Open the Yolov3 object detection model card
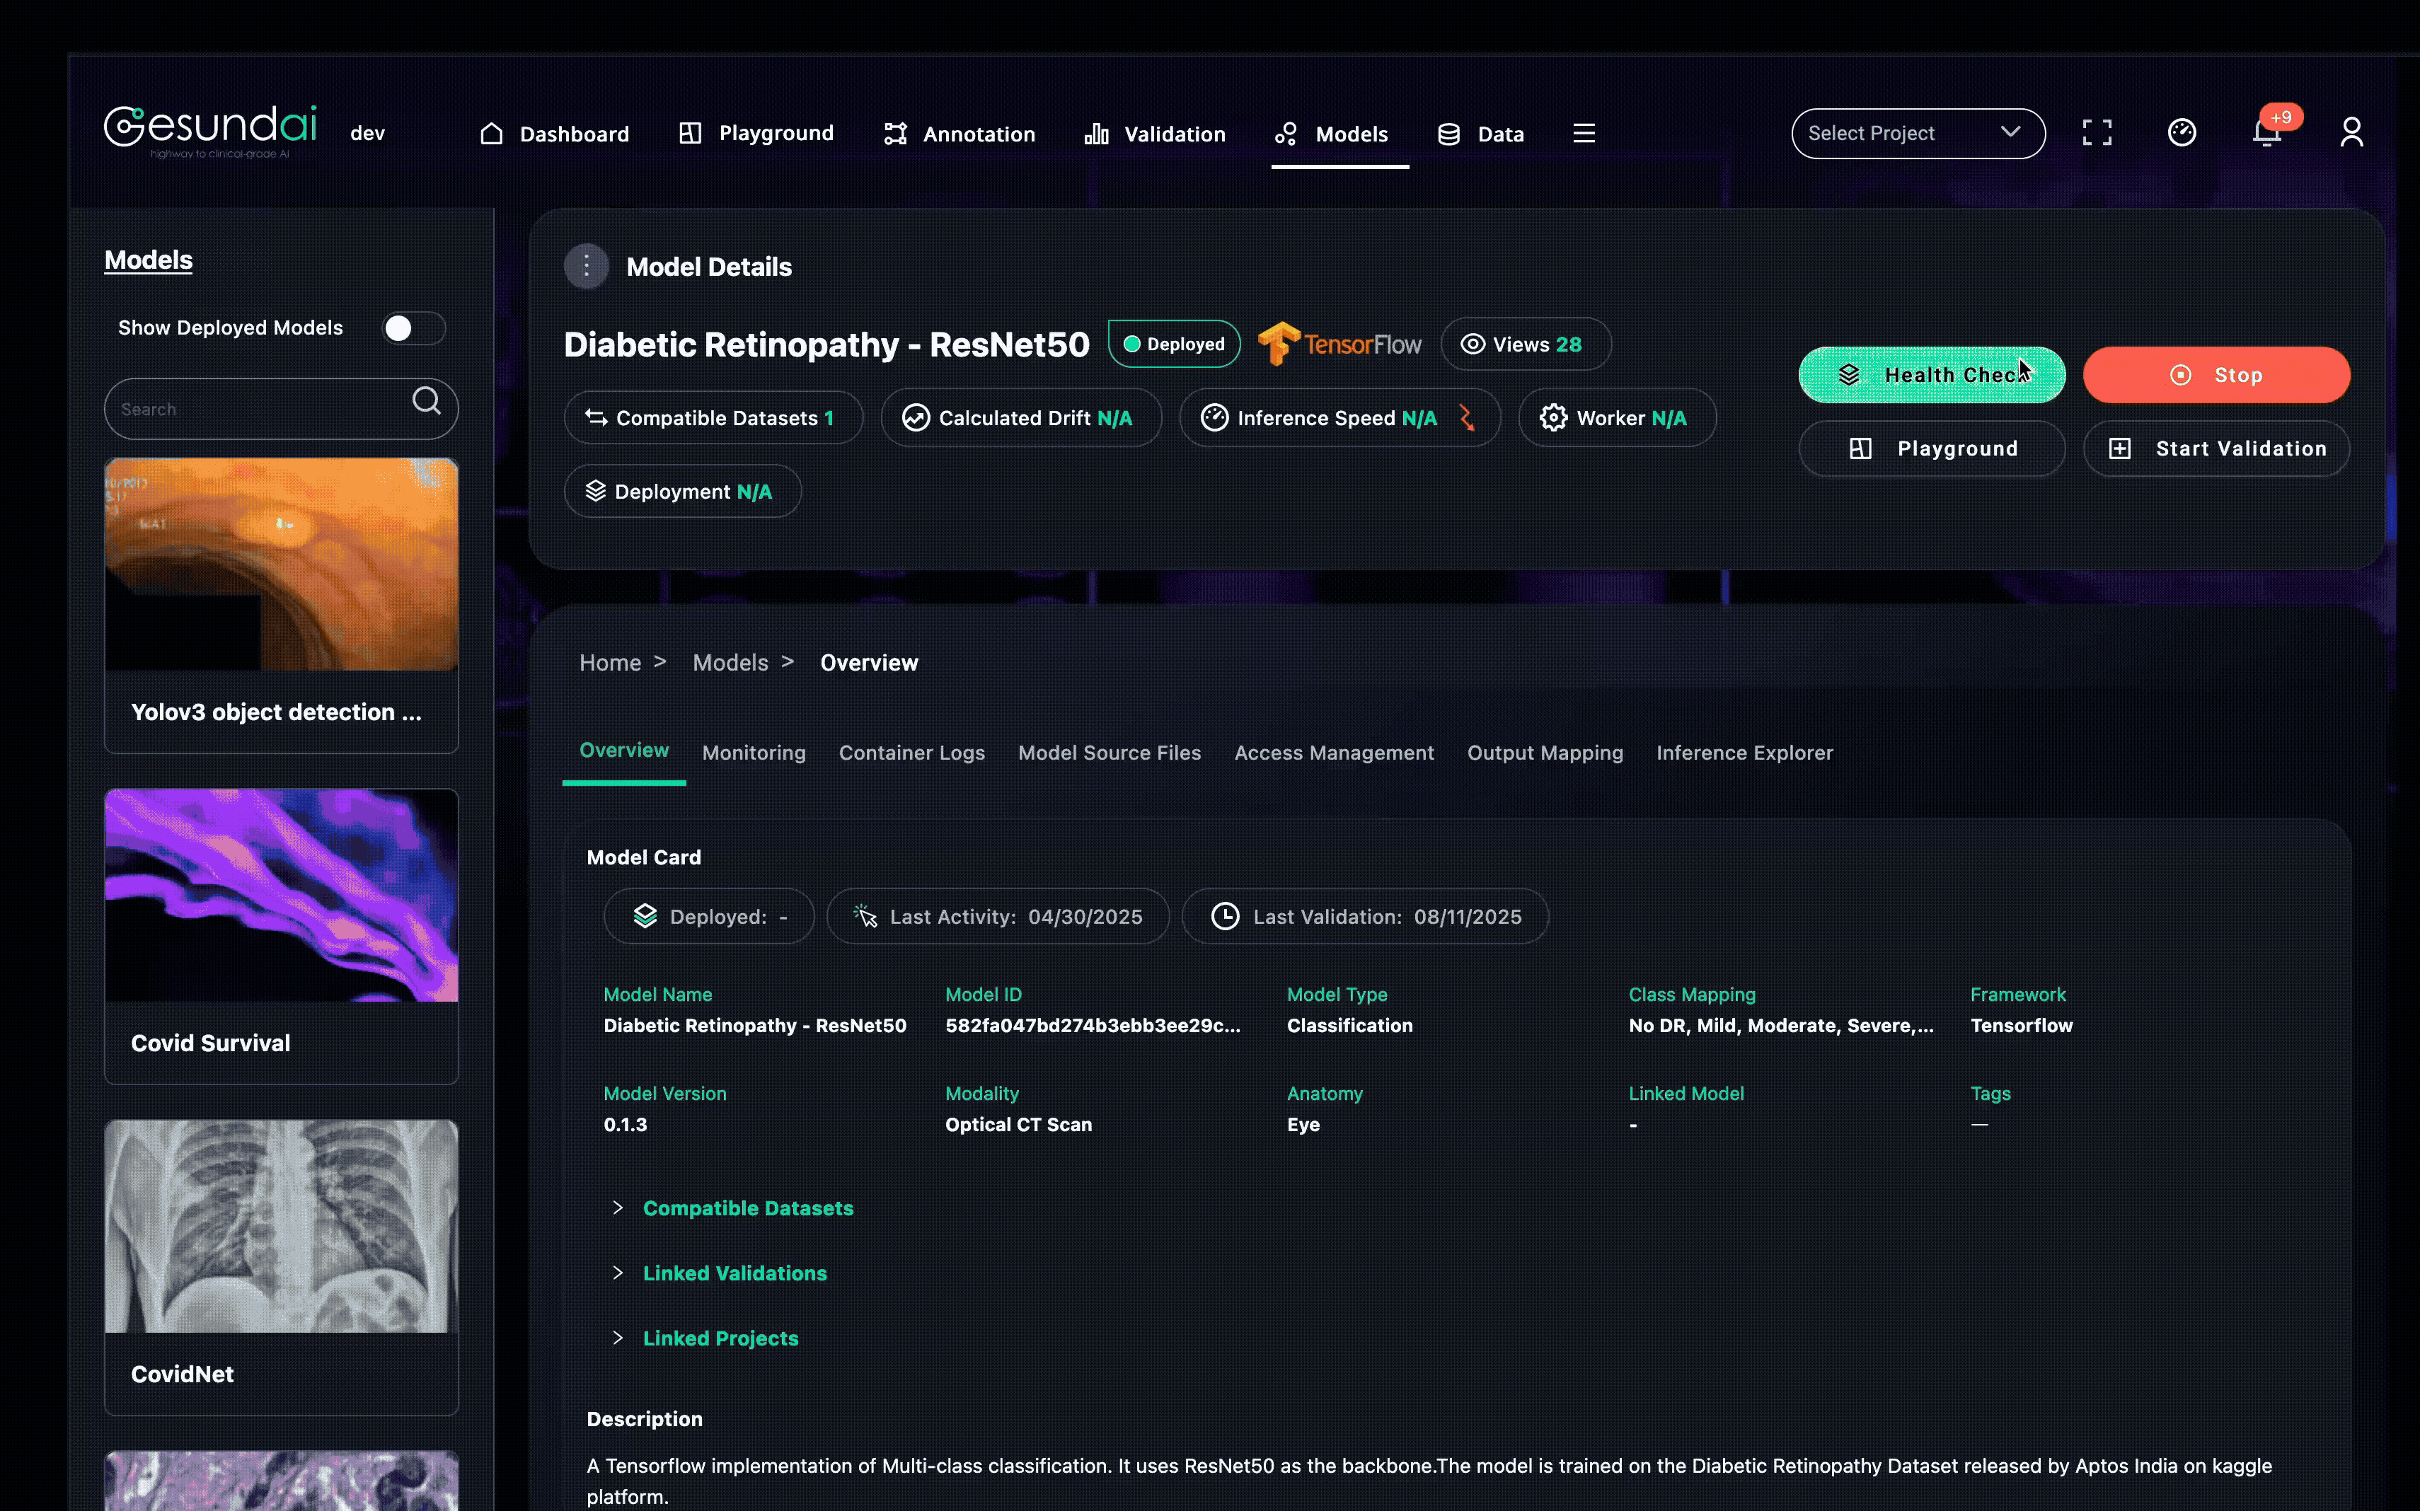 point(281,605)
